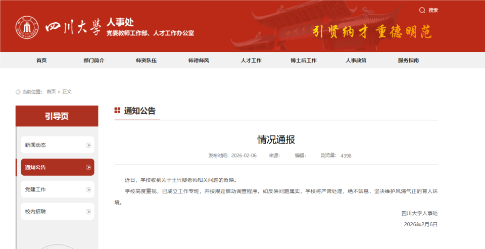
Task: Go to 博士后工作 section
Action: point(303,60)
